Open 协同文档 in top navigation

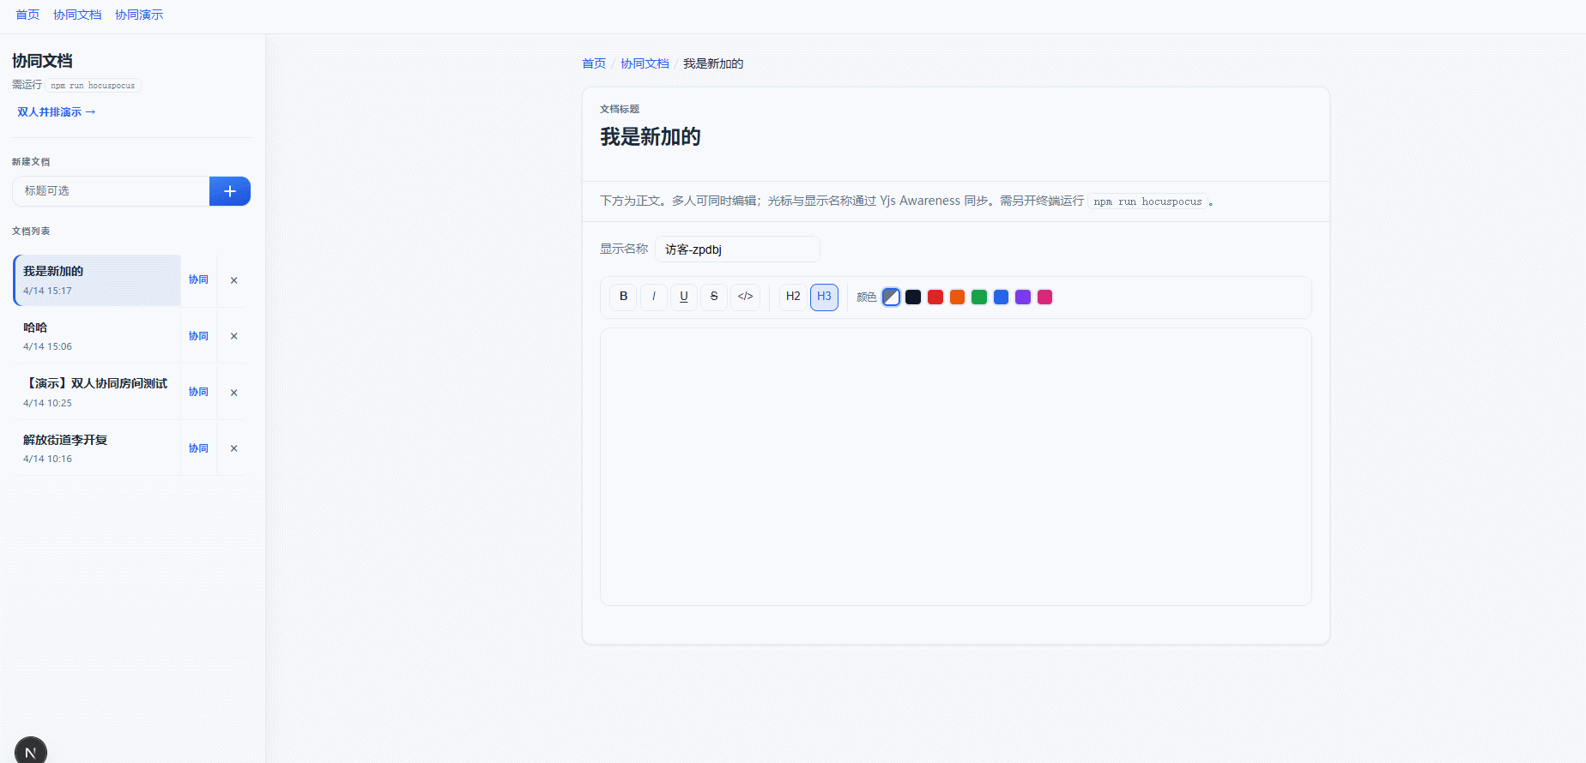(x=77, y=15)
